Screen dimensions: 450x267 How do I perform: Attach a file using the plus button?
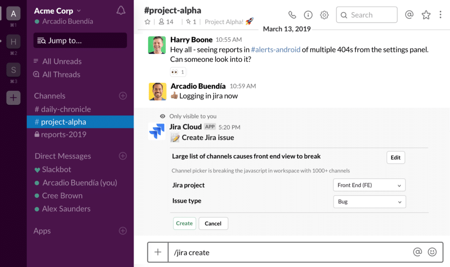pyautogui.click(x=158, y=252)
